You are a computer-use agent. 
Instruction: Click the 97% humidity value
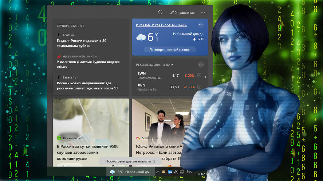pos(198,39)
